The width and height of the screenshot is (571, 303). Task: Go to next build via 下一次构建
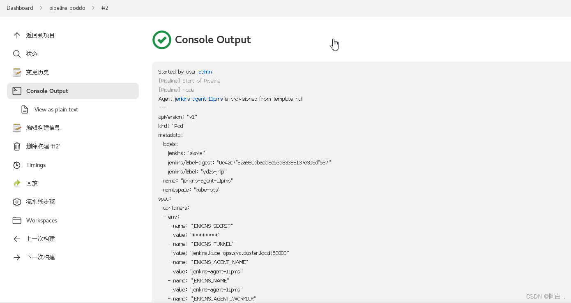(x=40, y=257)
